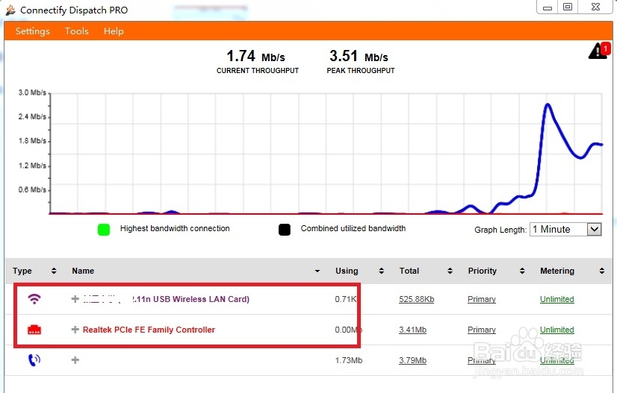Expand the Realtek PCIe FE Family Controller row

[75, 330]
